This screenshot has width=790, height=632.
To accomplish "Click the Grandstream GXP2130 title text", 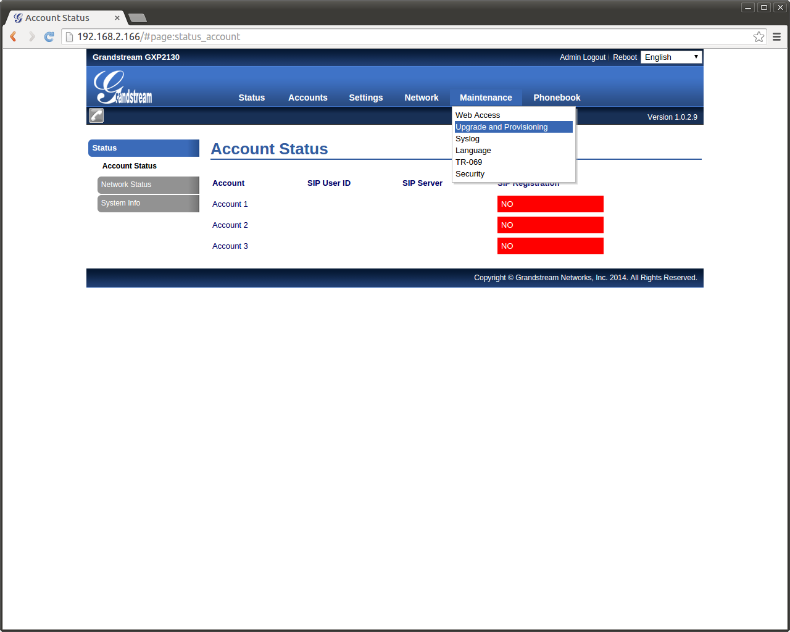I will pos(136,57).
